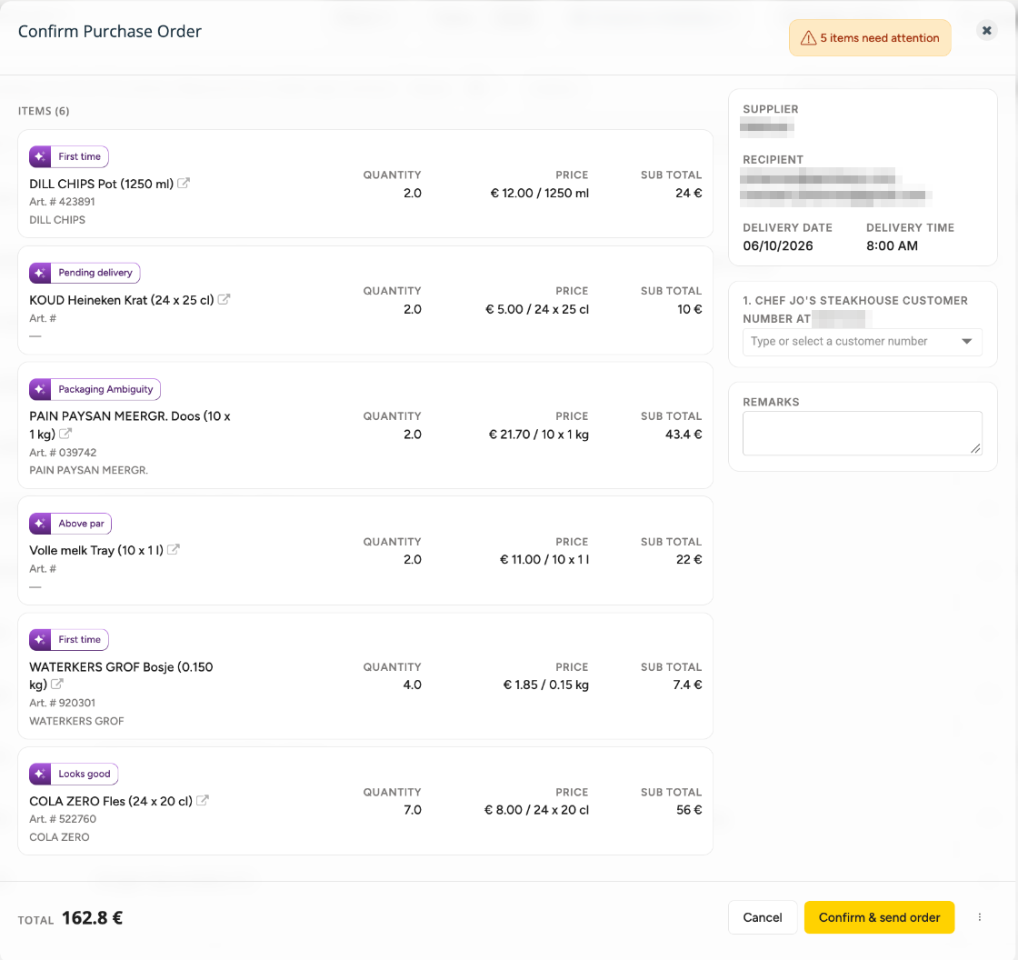This screenshot has width=1018, height=960.
Task: Open external link icon for KOUD Heineken Krat
Action: coord(224,299)
